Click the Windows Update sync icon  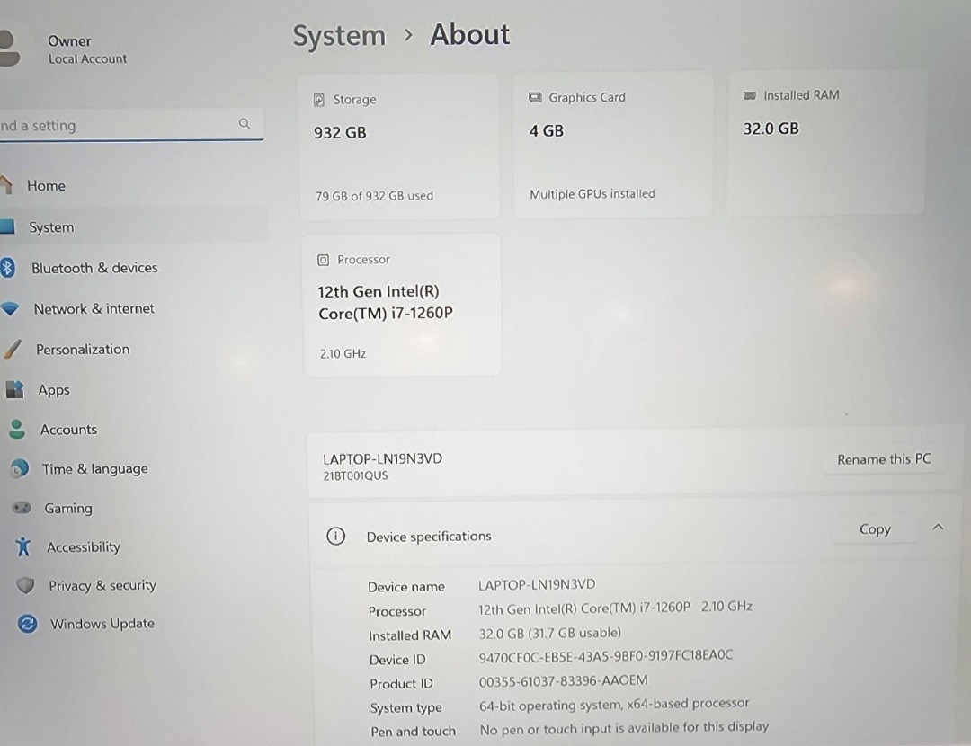pos(27,624)
